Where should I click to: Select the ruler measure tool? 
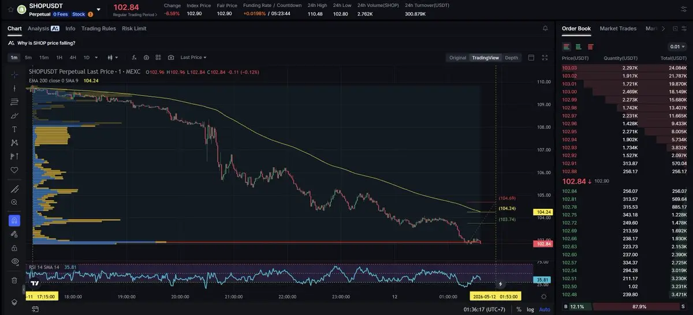[x=14, y=189]
